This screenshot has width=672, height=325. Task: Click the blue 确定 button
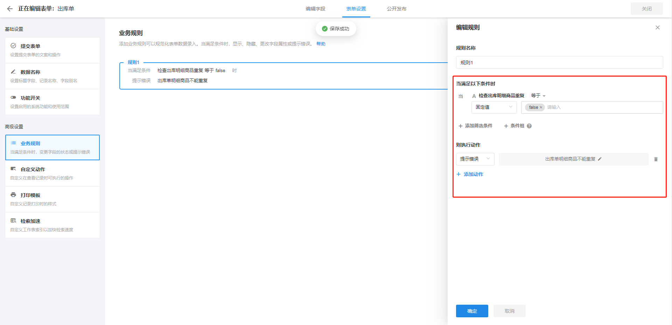(x=472, y=311)
